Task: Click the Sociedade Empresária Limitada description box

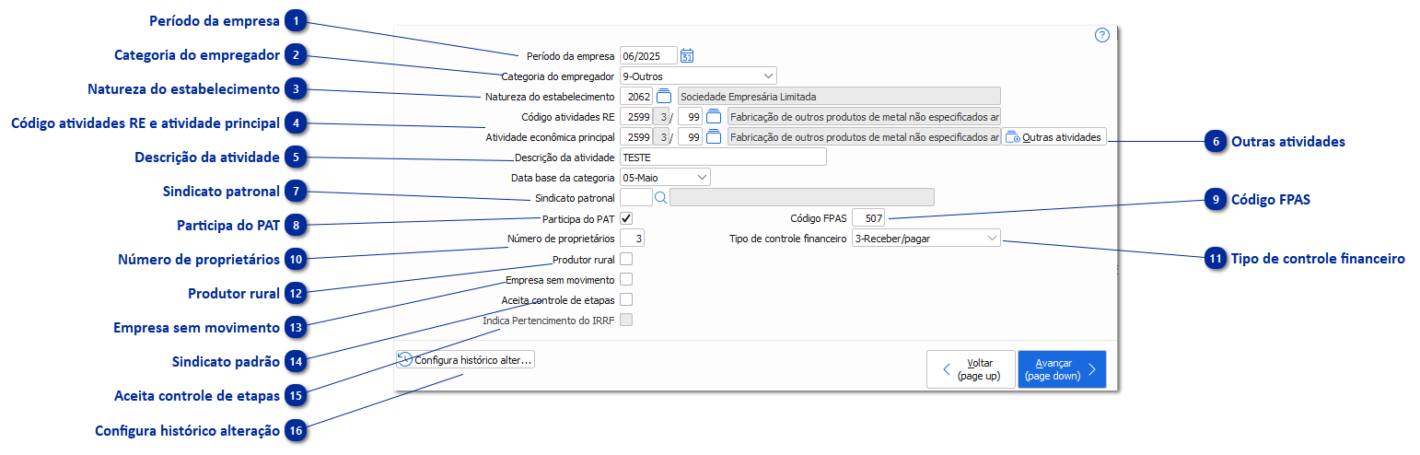Action: pyautogui.click(x=839, y=96)
